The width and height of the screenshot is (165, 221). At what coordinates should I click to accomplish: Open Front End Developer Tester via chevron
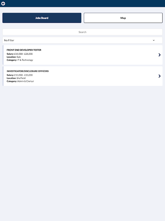coord(159,55)
